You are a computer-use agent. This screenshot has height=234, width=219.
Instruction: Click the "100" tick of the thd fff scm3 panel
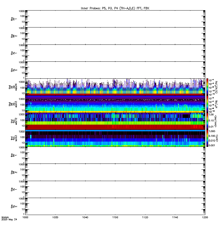coord(22,105)
